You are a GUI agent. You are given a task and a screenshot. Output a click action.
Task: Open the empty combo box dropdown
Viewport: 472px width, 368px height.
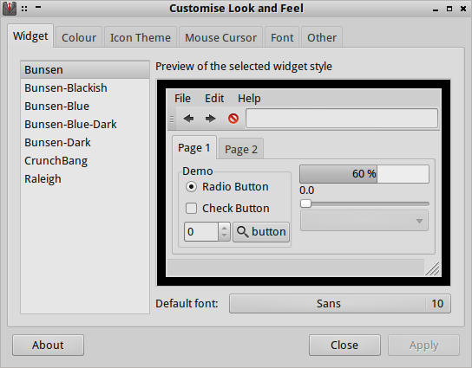pyautogui.click(x=364, y=221)
